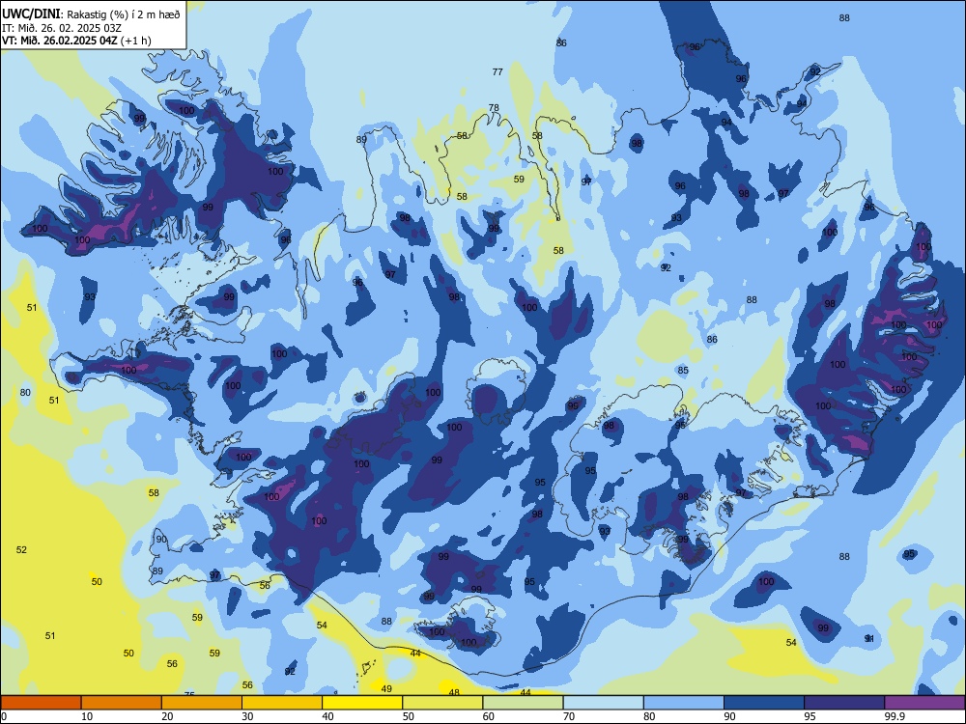Screen dimensions: 966x724
Task: Pick the bright yellow 40–50 legend swatch
Action: (x=362, y=703)
